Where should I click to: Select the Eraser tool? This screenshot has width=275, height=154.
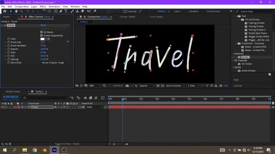click(82, 11)
